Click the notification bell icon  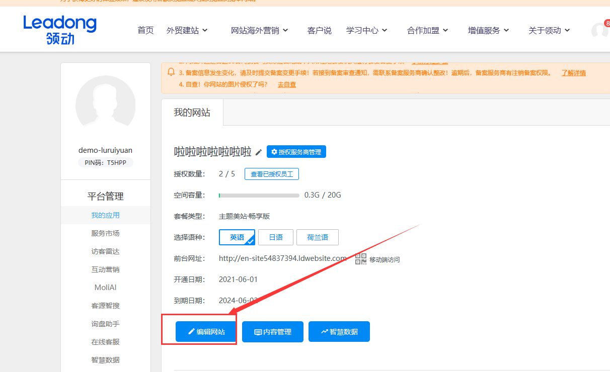coord(171,72)
